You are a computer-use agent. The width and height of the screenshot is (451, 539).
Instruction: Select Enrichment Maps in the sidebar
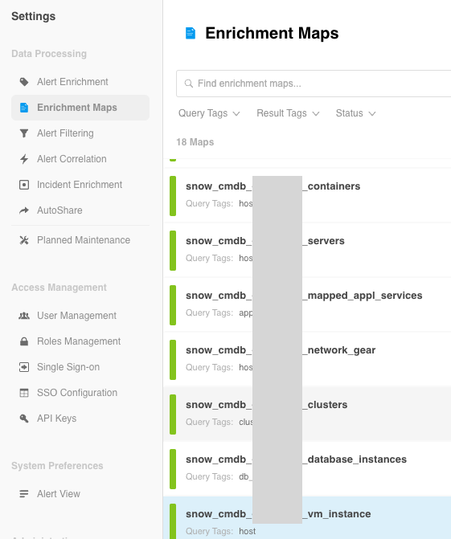(x=80, y=108)
